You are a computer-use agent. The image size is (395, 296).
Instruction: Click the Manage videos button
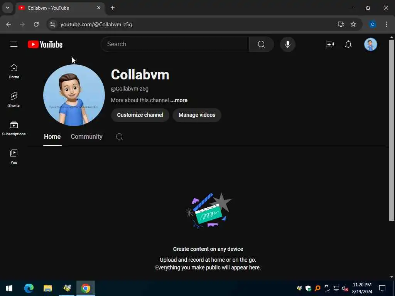(x=197, y=115)
